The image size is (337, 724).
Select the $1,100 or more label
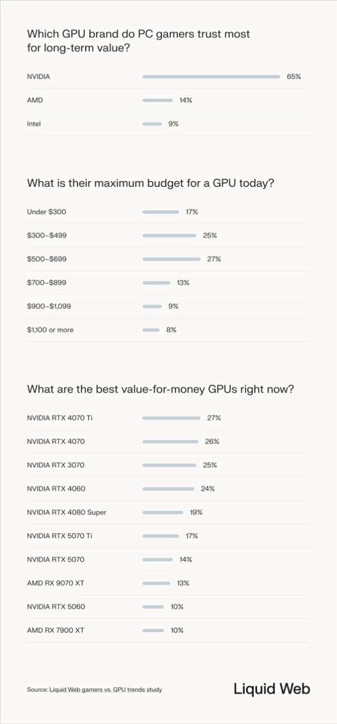50,330
